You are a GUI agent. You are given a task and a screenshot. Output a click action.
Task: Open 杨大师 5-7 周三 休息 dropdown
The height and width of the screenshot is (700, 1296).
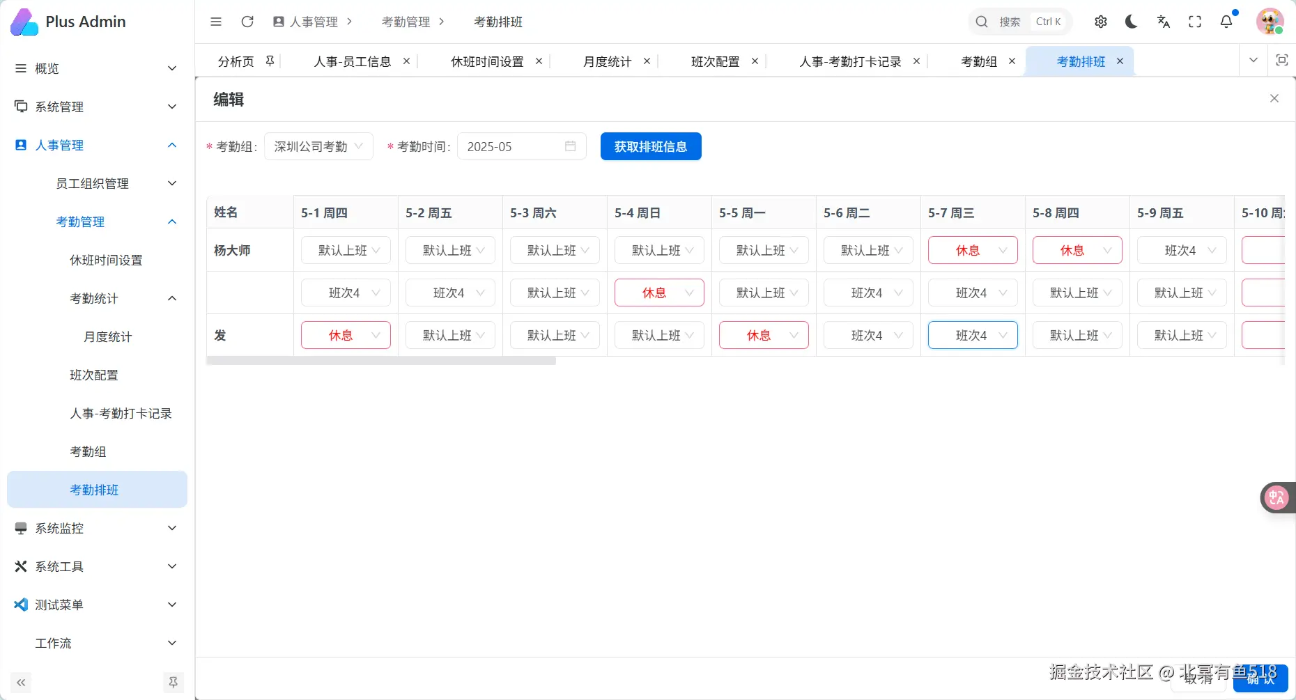click(x=973, y=250)
